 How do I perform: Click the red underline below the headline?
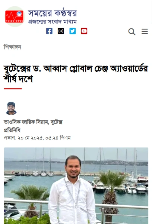pyautogui.click(x=13, y=89)
